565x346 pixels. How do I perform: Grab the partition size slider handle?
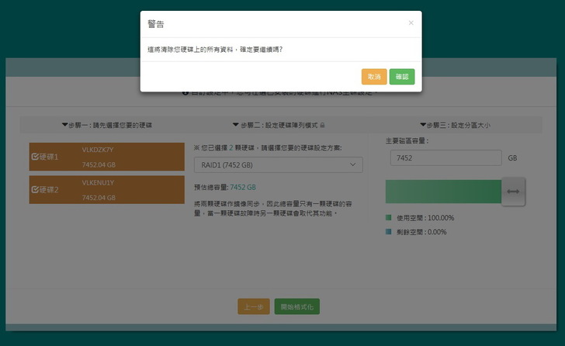[x=513, y=191]
